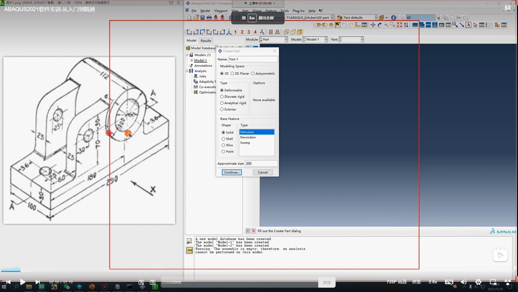Open the Viewport menu
This screenshot has width=518, height=292.
point(220,11)
